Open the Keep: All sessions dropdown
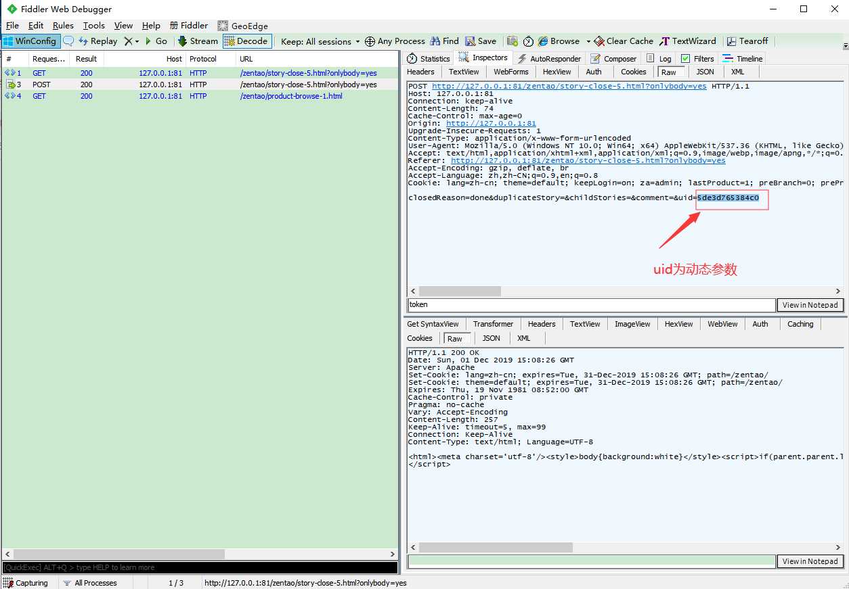Image resolution: width=849 pixels, height=589 pixels. click(321, 41)
